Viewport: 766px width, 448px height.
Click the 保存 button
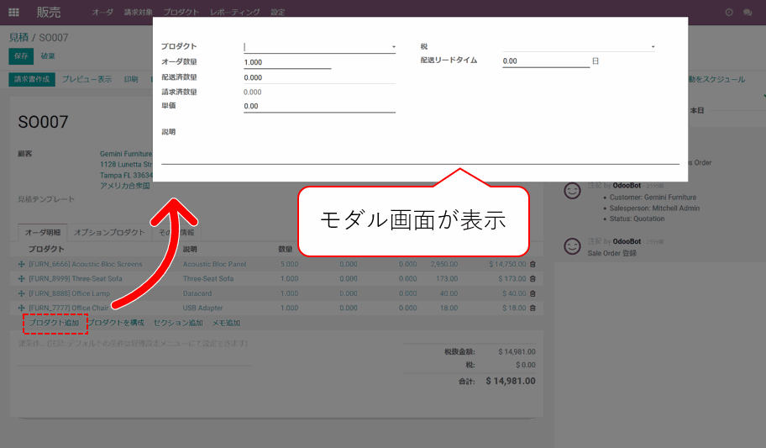[x=21, y=55]
